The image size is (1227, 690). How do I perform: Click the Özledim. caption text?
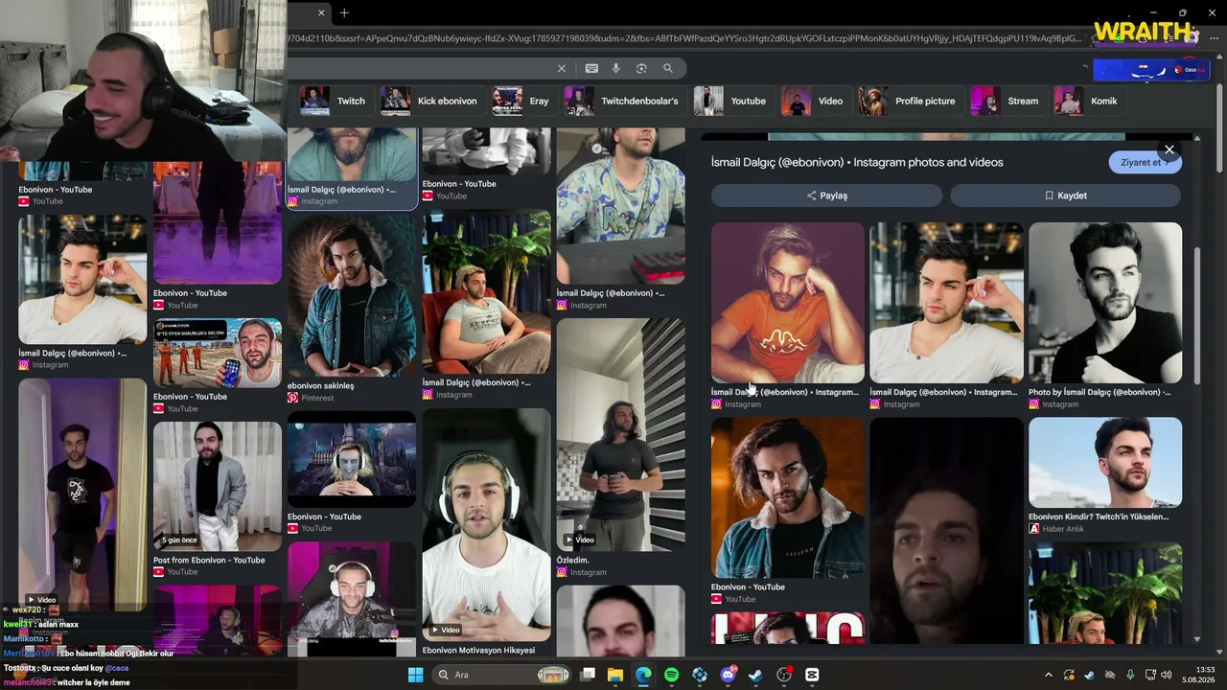click(x=573, y=560)
